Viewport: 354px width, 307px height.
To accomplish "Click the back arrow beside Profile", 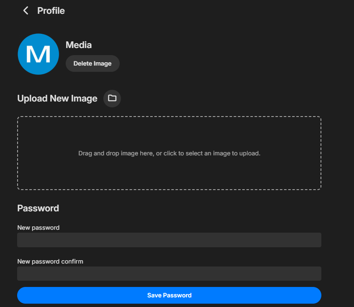I will pos(25,10).
